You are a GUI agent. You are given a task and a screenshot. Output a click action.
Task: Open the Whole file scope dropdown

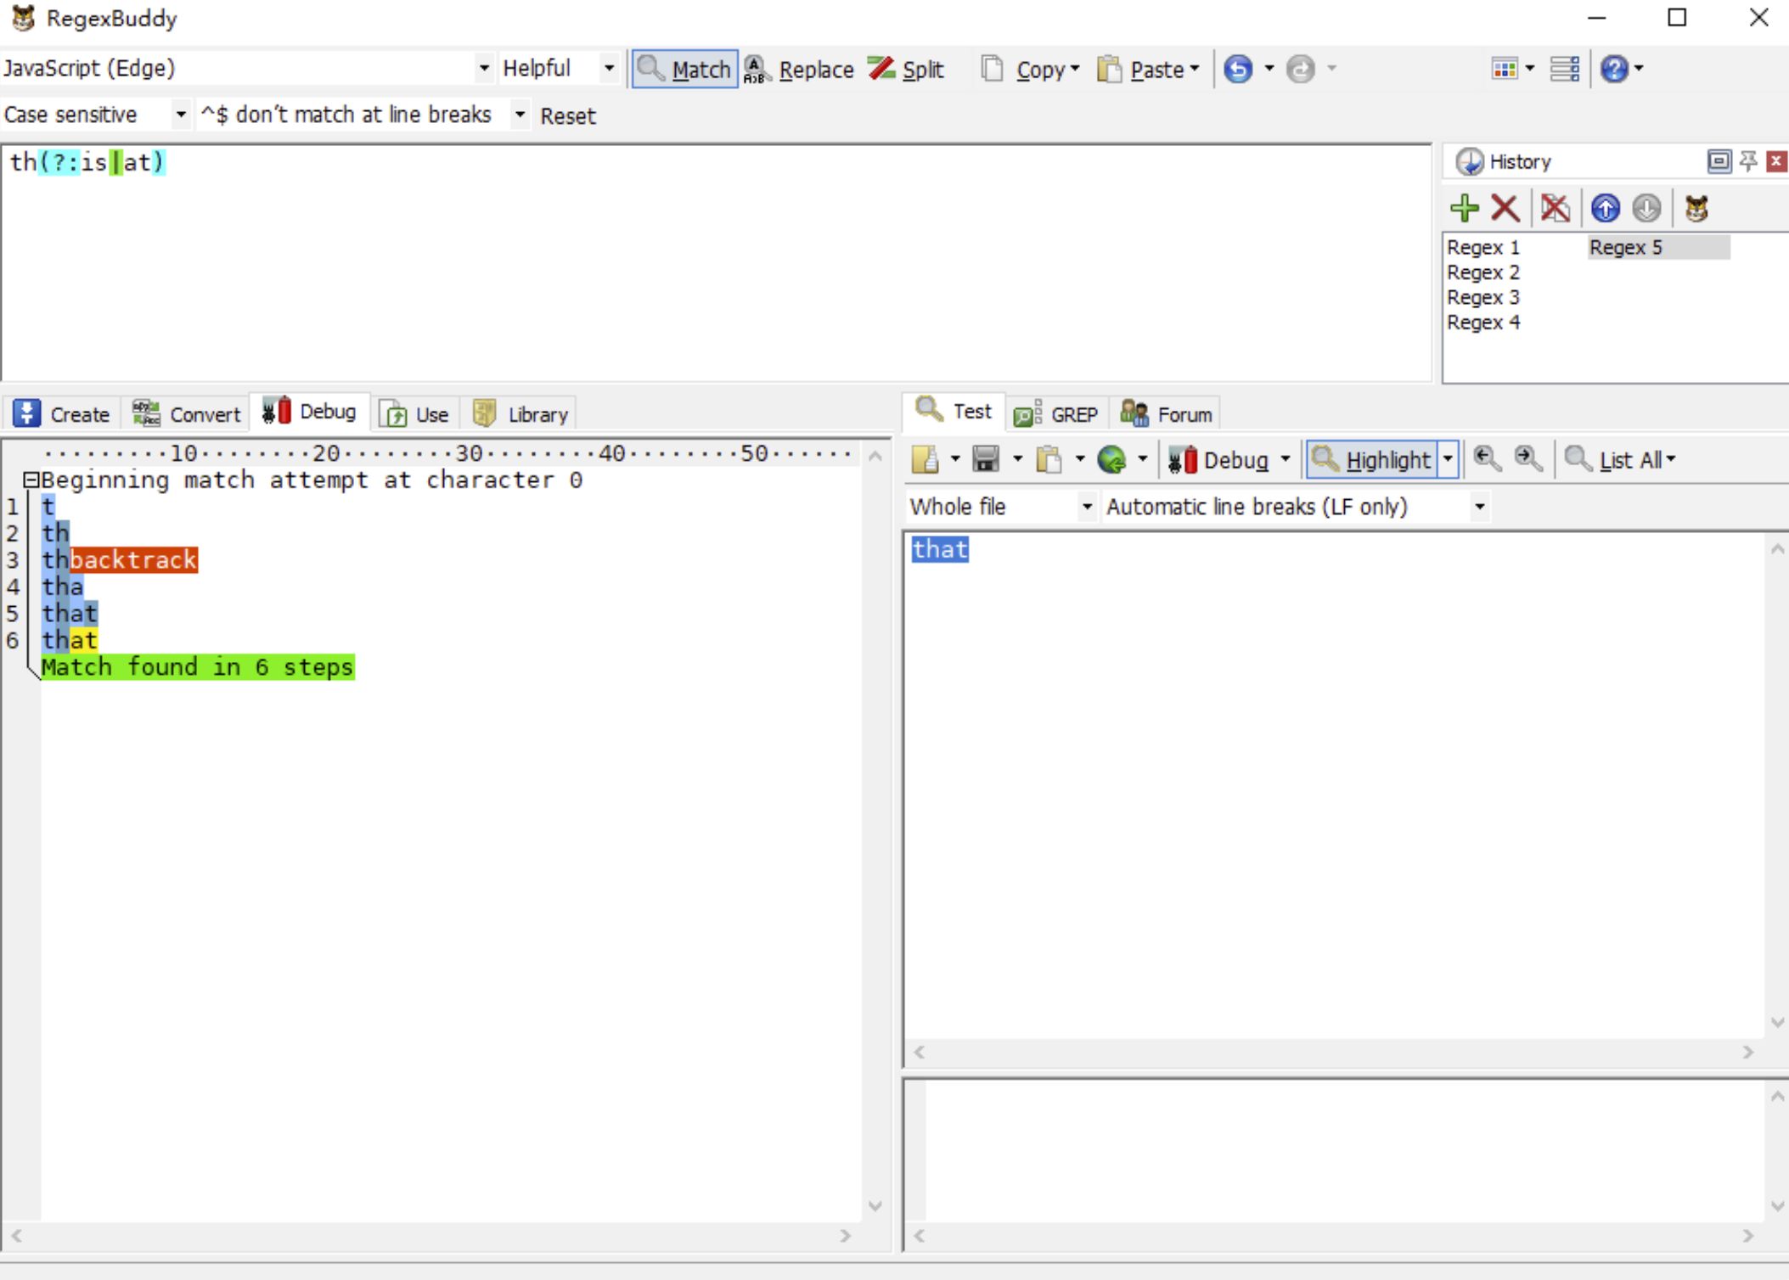click(1086, 507)
